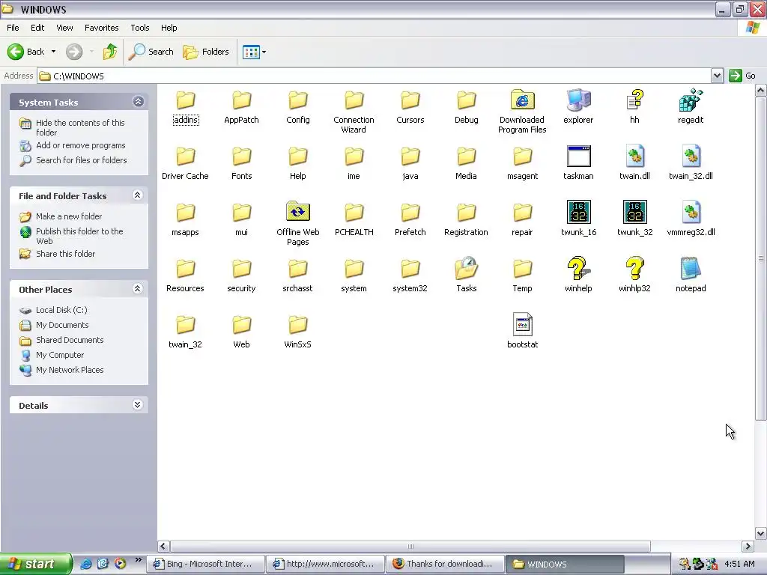767x575 pixels.
Task: Click Share this folder link
Action: [x=66, y=254]
